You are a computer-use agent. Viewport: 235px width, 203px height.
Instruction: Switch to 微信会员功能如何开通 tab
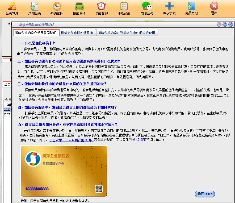pos(77,33)
